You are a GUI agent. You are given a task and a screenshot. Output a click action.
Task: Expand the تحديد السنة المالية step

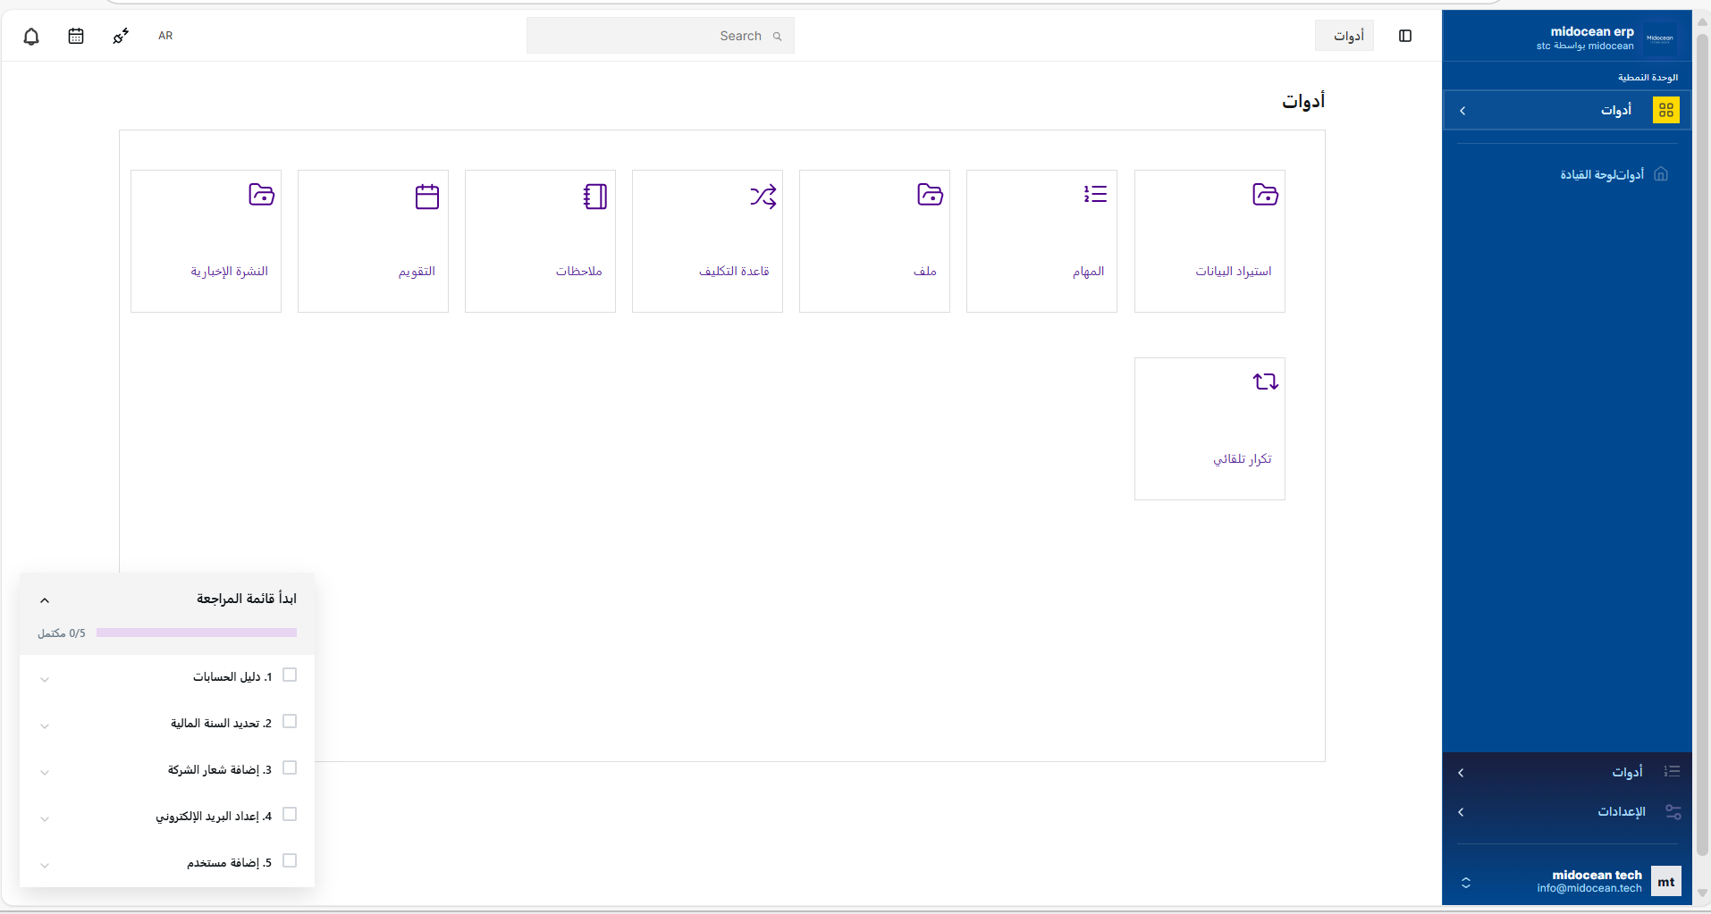coord(44,725)
